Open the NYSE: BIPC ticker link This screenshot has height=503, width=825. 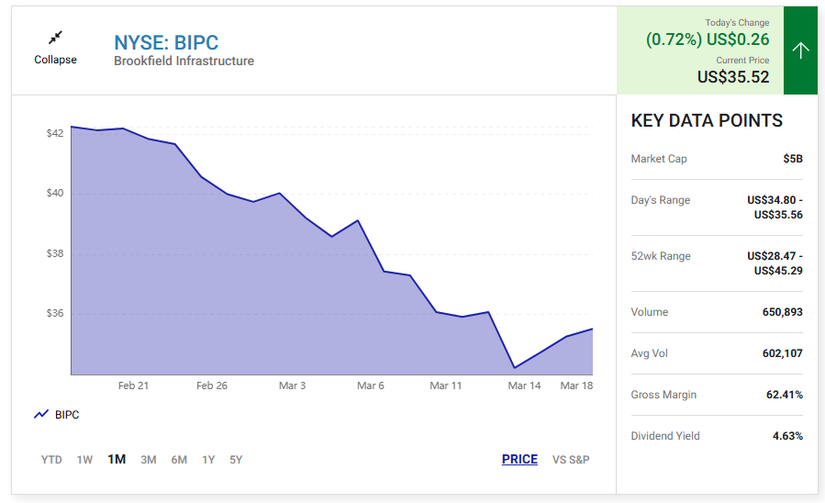point(166,42)
